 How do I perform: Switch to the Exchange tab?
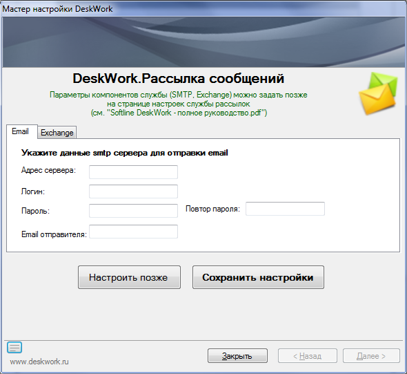[57, 132]
